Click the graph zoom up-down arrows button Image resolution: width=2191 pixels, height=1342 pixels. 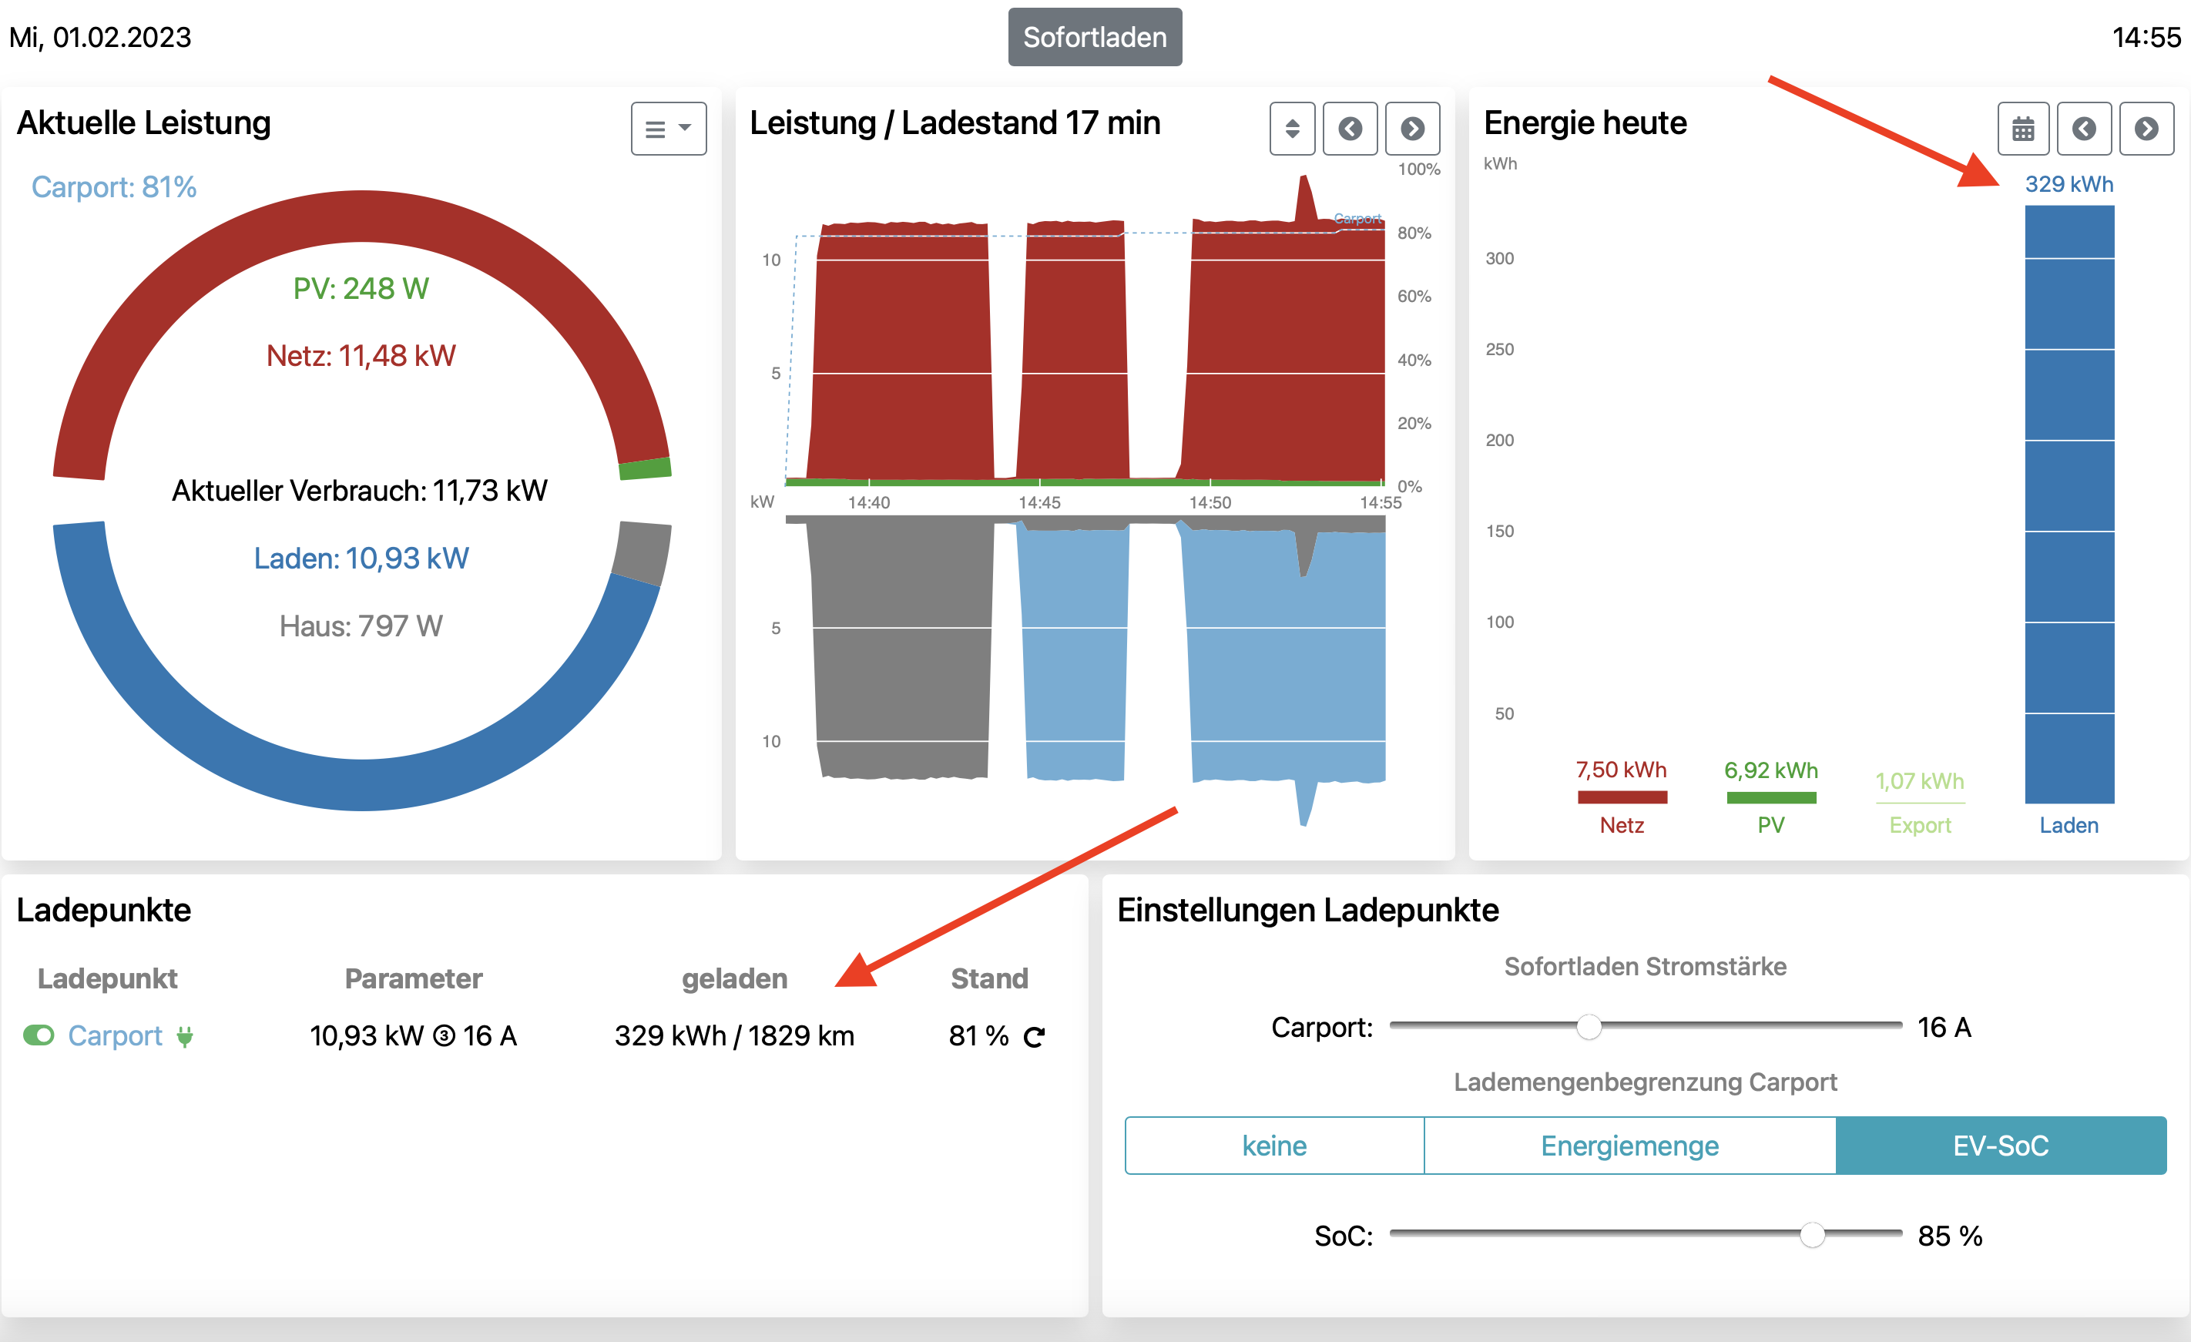[x=1291, y=129]
